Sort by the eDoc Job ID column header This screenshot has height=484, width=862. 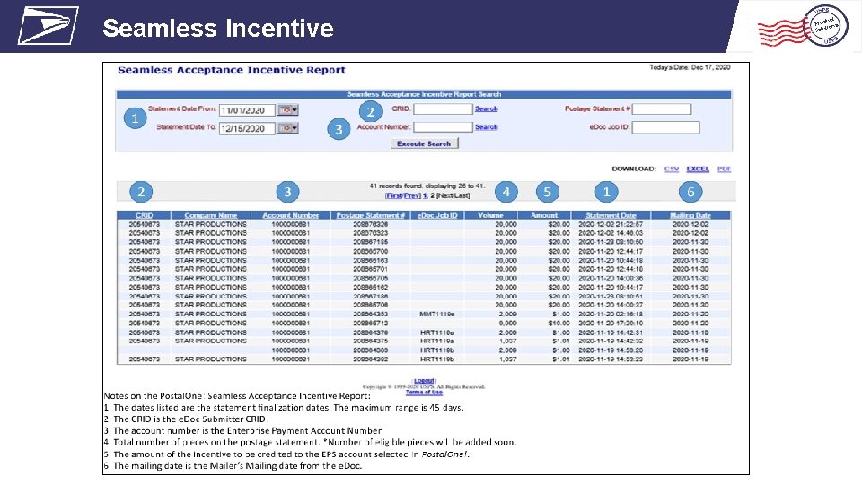point(437,215)
